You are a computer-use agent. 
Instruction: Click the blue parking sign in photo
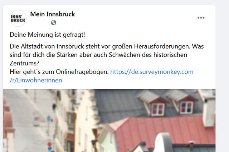pyautogui.click(x=49, y=119)
